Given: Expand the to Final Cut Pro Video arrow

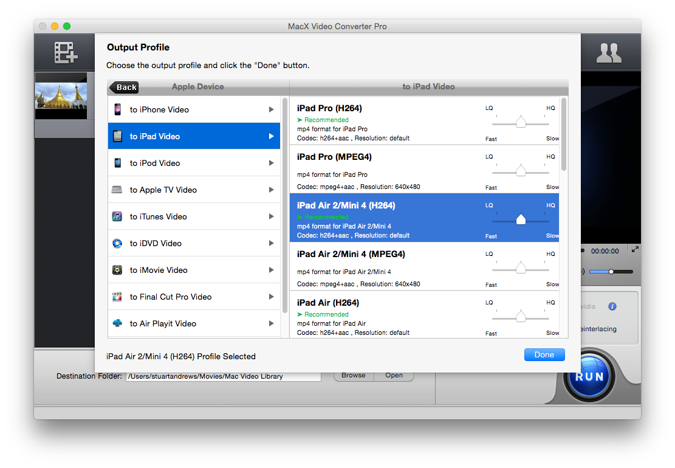Looking at the screenshot, I should [x=271, y=297].
